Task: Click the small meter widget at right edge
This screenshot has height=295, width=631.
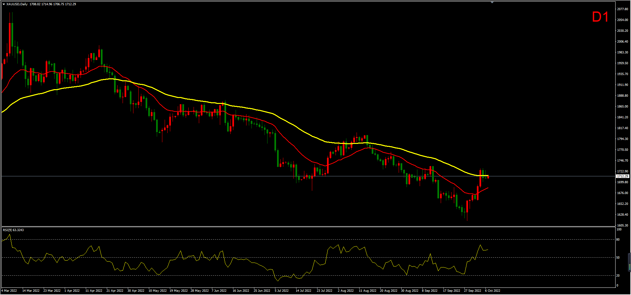Action: point(629,262)
